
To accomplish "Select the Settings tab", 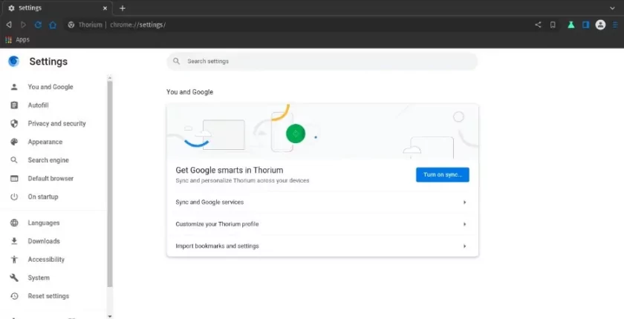I will (x=57, y=8).
